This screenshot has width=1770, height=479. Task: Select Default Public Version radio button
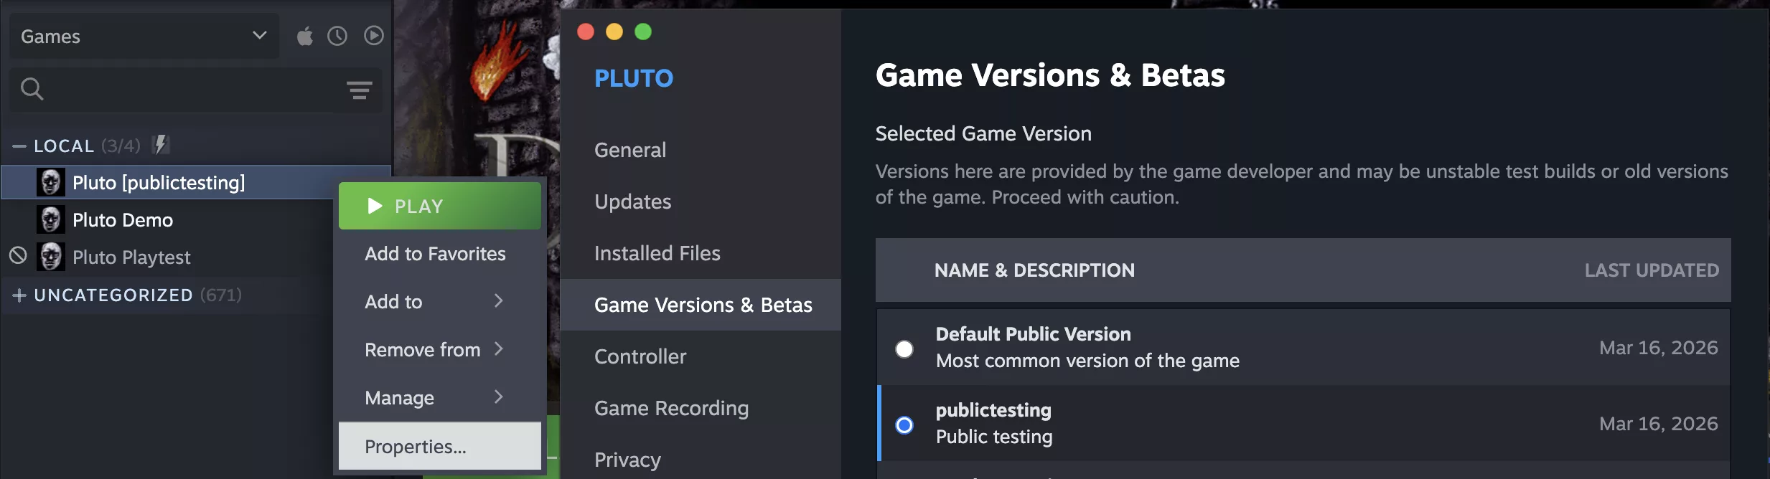(904, 349)
